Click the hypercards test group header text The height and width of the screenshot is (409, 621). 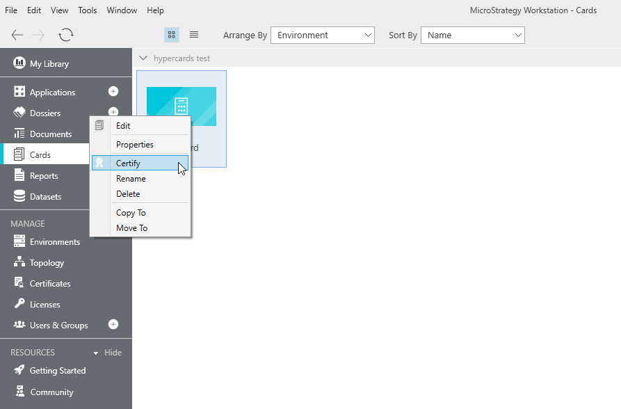(x=182, y=58)
